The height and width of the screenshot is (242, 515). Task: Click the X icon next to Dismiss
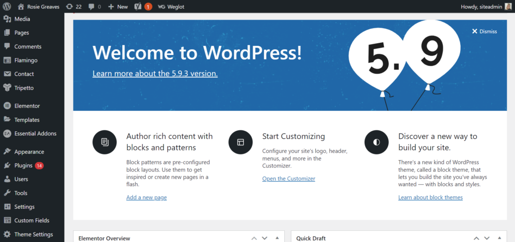[474, 32]
